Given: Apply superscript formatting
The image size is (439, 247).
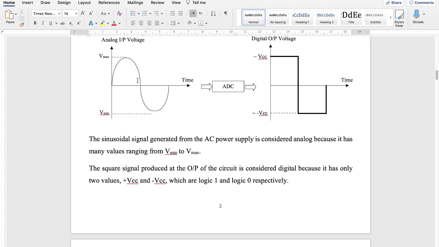Looking at the screenshot, I should (79, 23).
